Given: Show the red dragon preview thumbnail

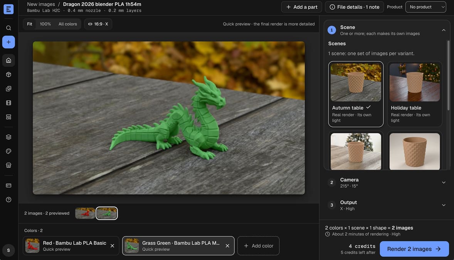Looking at the screenshot, I should 85,213.
